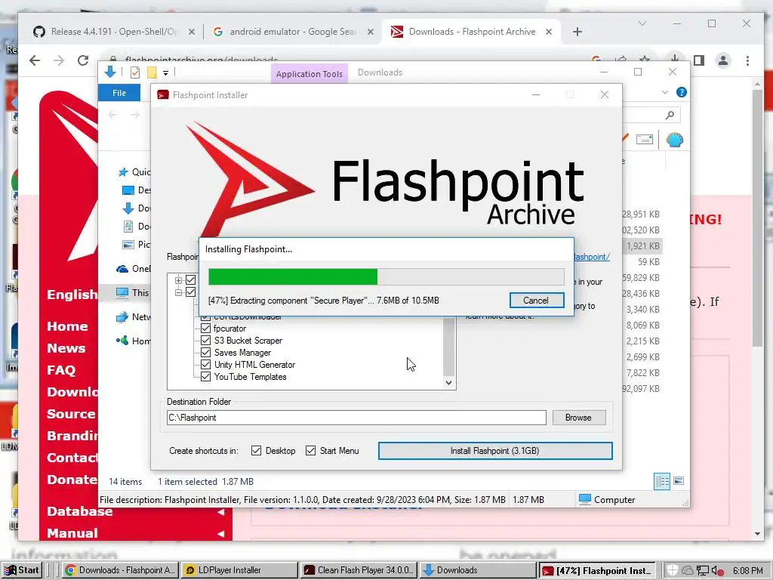Click Windows Security shield tray icon

pos(672,570)
